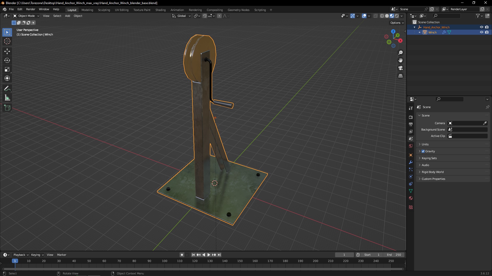This screenshot has width=492, height=276.
Task: Open the Physics properties tab
Action: point(411,177)
